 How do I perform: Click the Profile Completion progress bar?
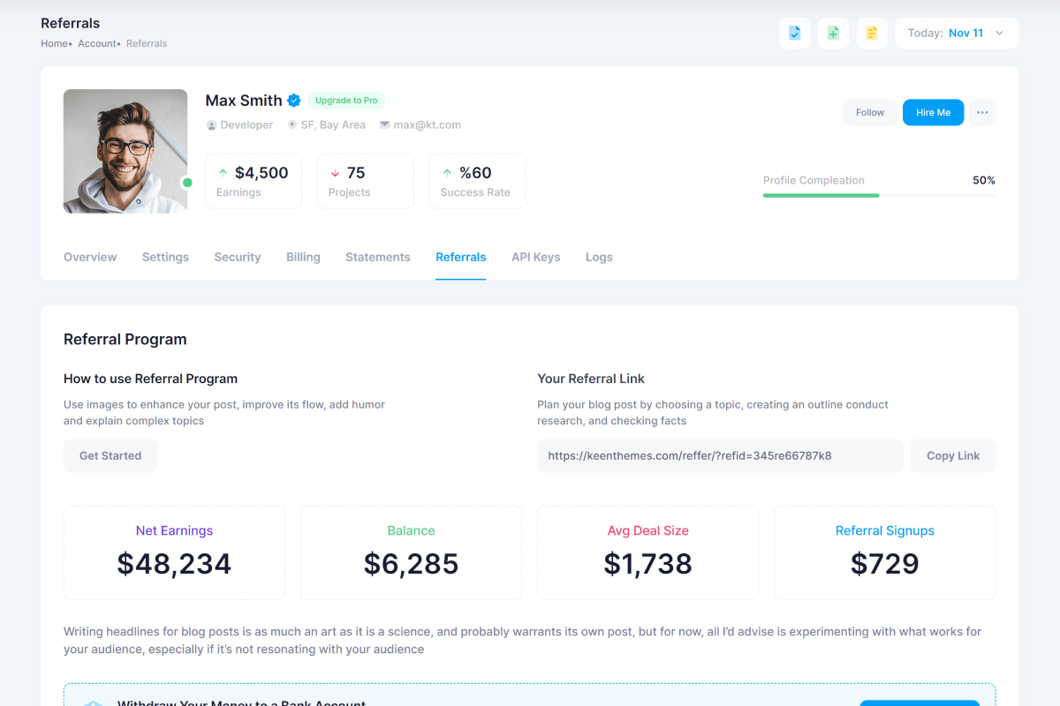[x=879, y=195]
